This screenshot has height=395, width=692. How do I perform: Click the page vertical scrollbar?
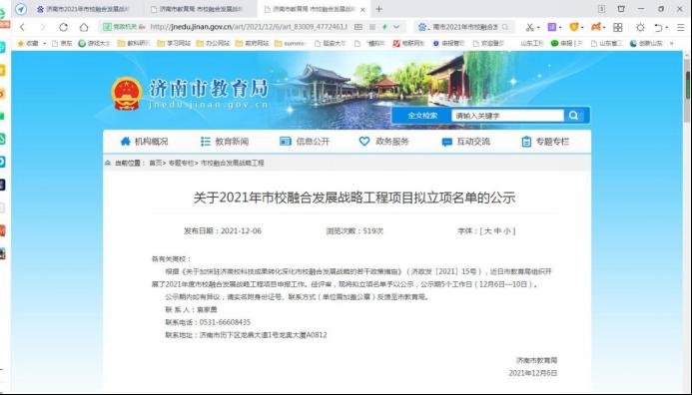[688, 220]
